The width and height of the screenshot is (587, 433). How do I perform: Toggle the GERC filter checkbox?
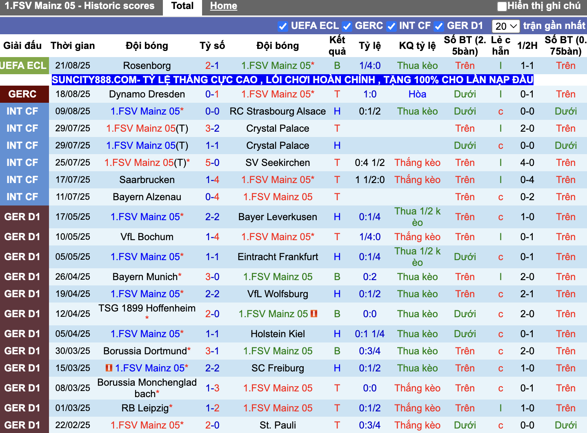point(347,26)
